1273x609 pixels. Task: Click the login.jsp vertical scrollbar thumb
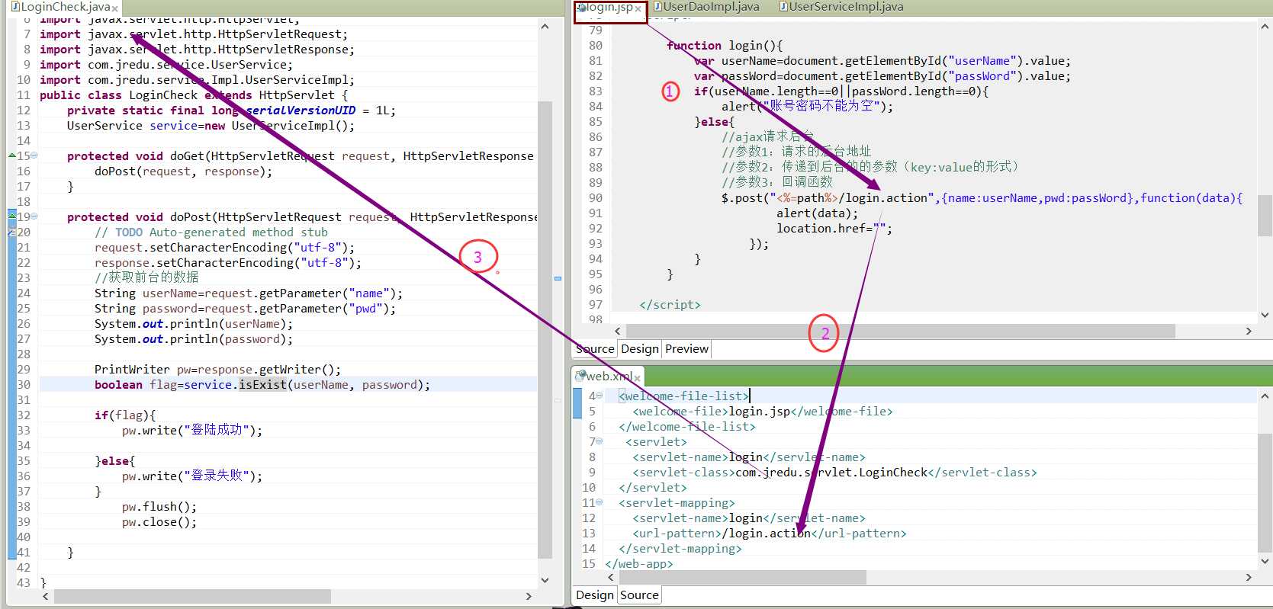pyautogui.click(x=1265, y=216)
